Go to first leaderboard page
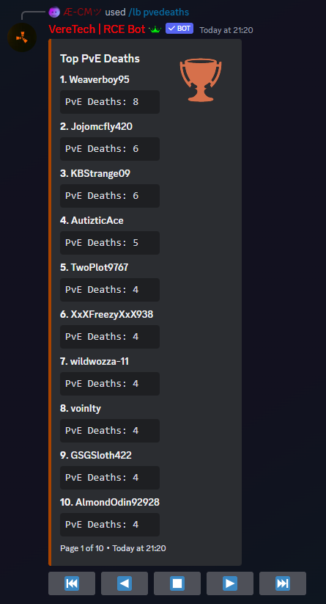This screenshot has height=604, width=326. [72, 583]
